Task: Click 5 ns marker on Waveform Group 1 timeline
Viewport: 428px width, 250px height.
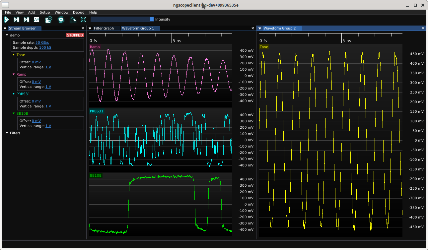Action: coord(177,41)
